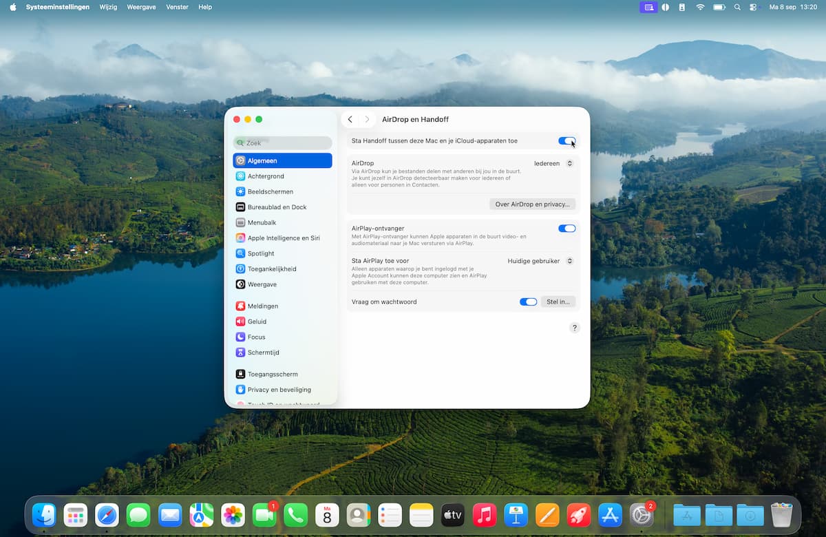826x537 pixels.
Task: Go back using the back chevron
Action: (x=350, y=120)
